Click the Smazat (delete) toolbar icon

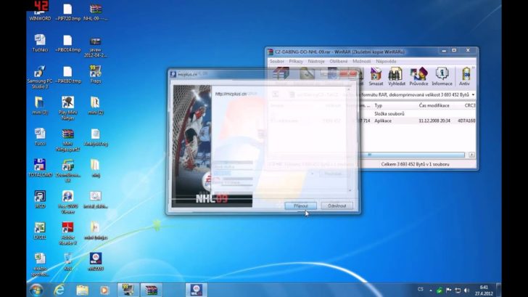pyautogui.click(x=376, y=77)
